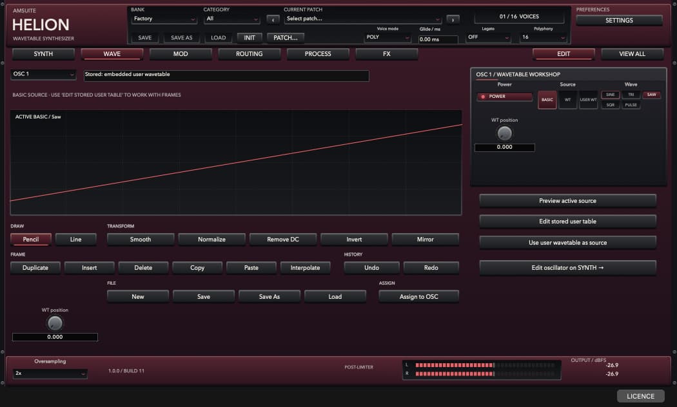Click the Glide ms value field
The width and height of the screenshot is (677, 407).
(x=438, y=39)
